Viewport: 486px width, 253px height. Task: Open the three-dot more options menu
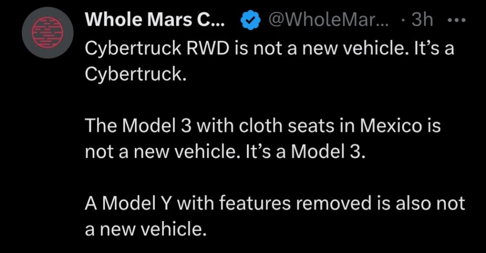pyautogui.click(x=458, y=20)
